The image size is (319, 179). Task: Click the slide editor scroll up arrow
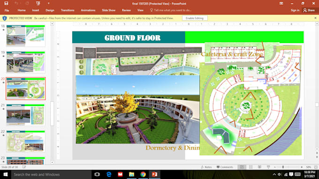click(x=317, y=24)
